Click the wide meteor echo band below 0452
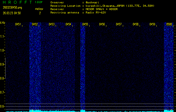 tap(35, 67)
